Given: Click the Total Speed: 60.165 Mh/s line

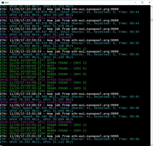Looking at the screenshot, I should click(69, 116).
